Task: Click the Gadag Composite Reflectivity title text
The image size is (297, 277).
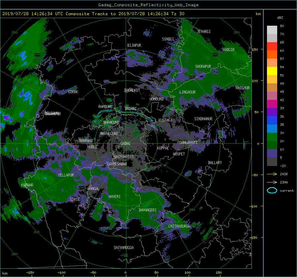Action: 148,5
